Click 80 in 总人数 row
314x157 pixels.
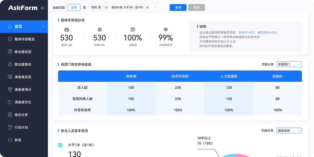pyautogui.click(x=277, y=88)
